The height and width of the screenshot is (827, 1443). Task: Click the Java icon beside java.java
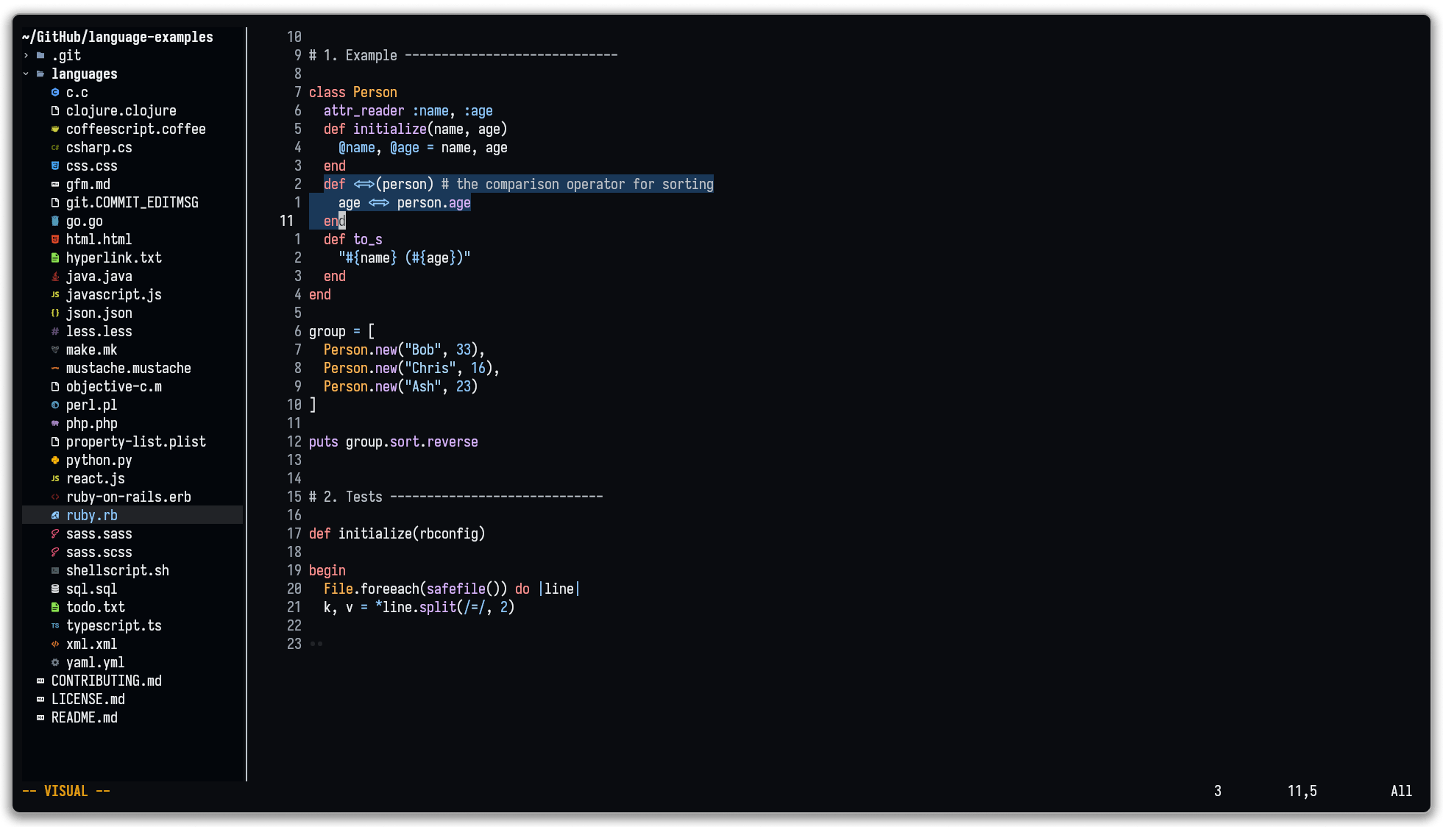[x=55, y=277]
